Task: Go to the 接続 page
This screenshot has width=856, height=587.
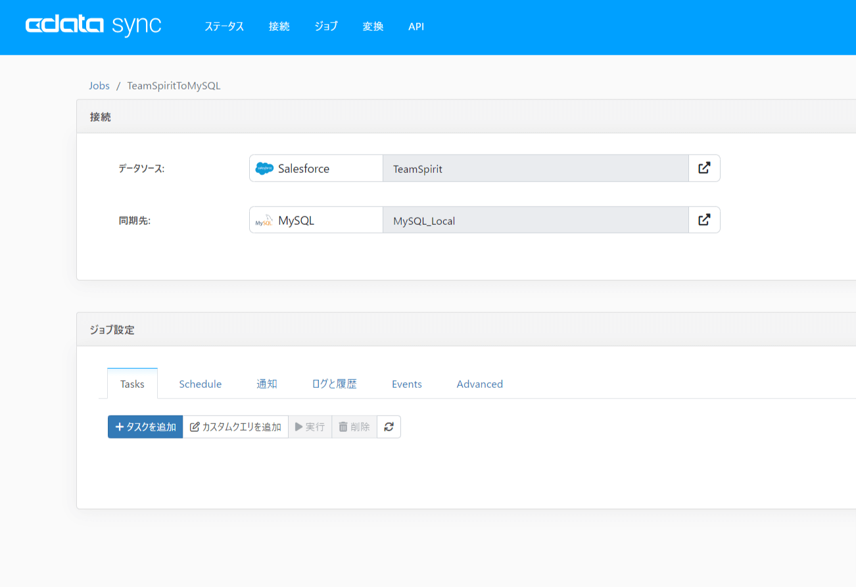Action: click(279, 27)
